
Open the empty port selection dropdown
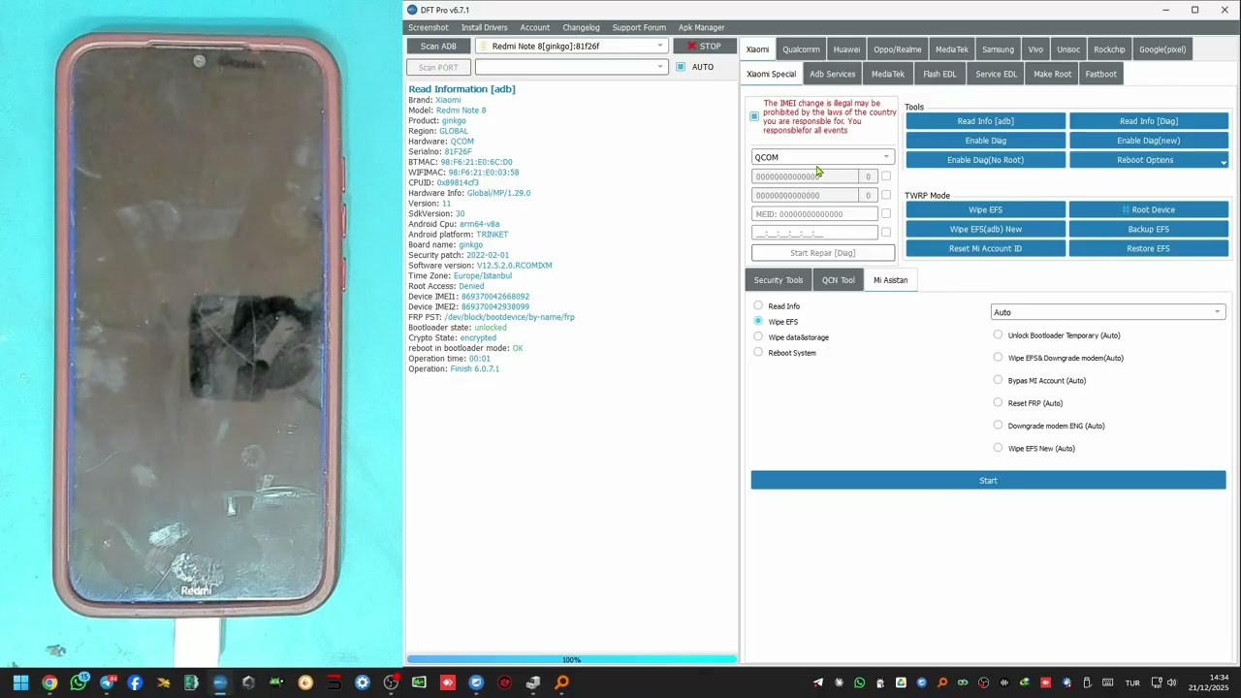(x=572, y=67)
